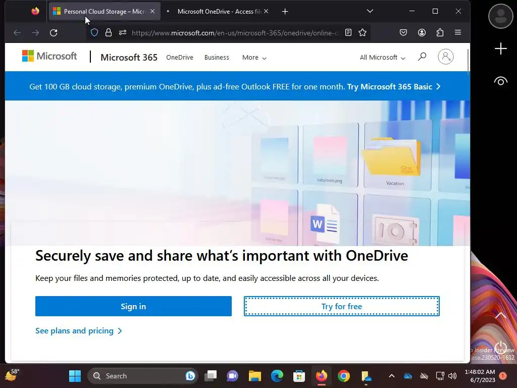This screenshot has width=517, height=388.
Task: Show hidden system tray icons
Action: click(391, 376)
